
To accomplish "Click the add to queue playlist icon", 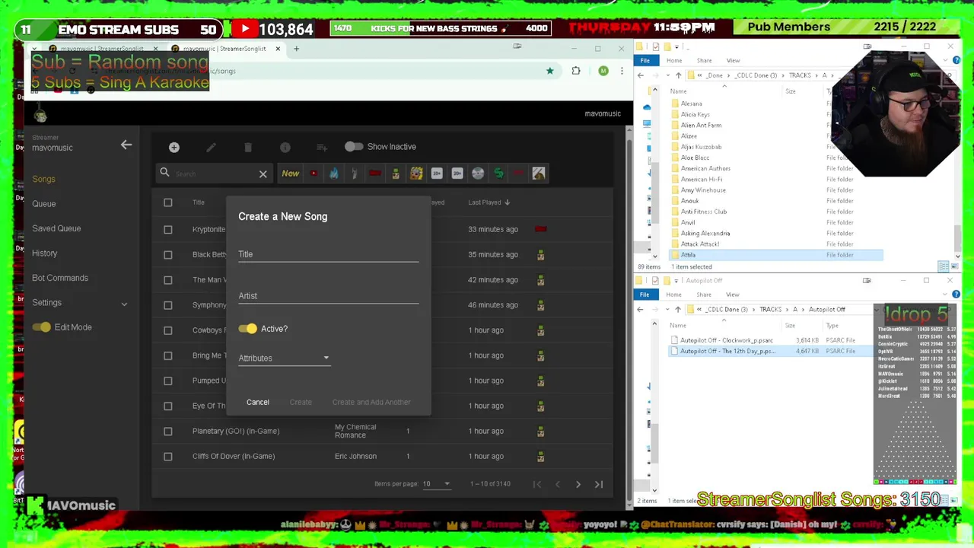I will (x=322, y=147).
